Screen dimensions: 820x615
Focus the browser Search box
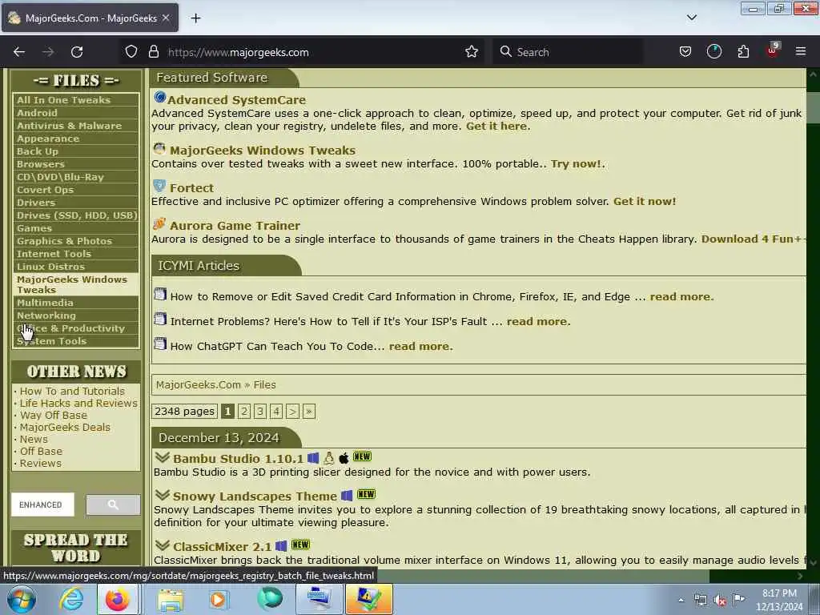pyautogui.click(x=568, y=52)
